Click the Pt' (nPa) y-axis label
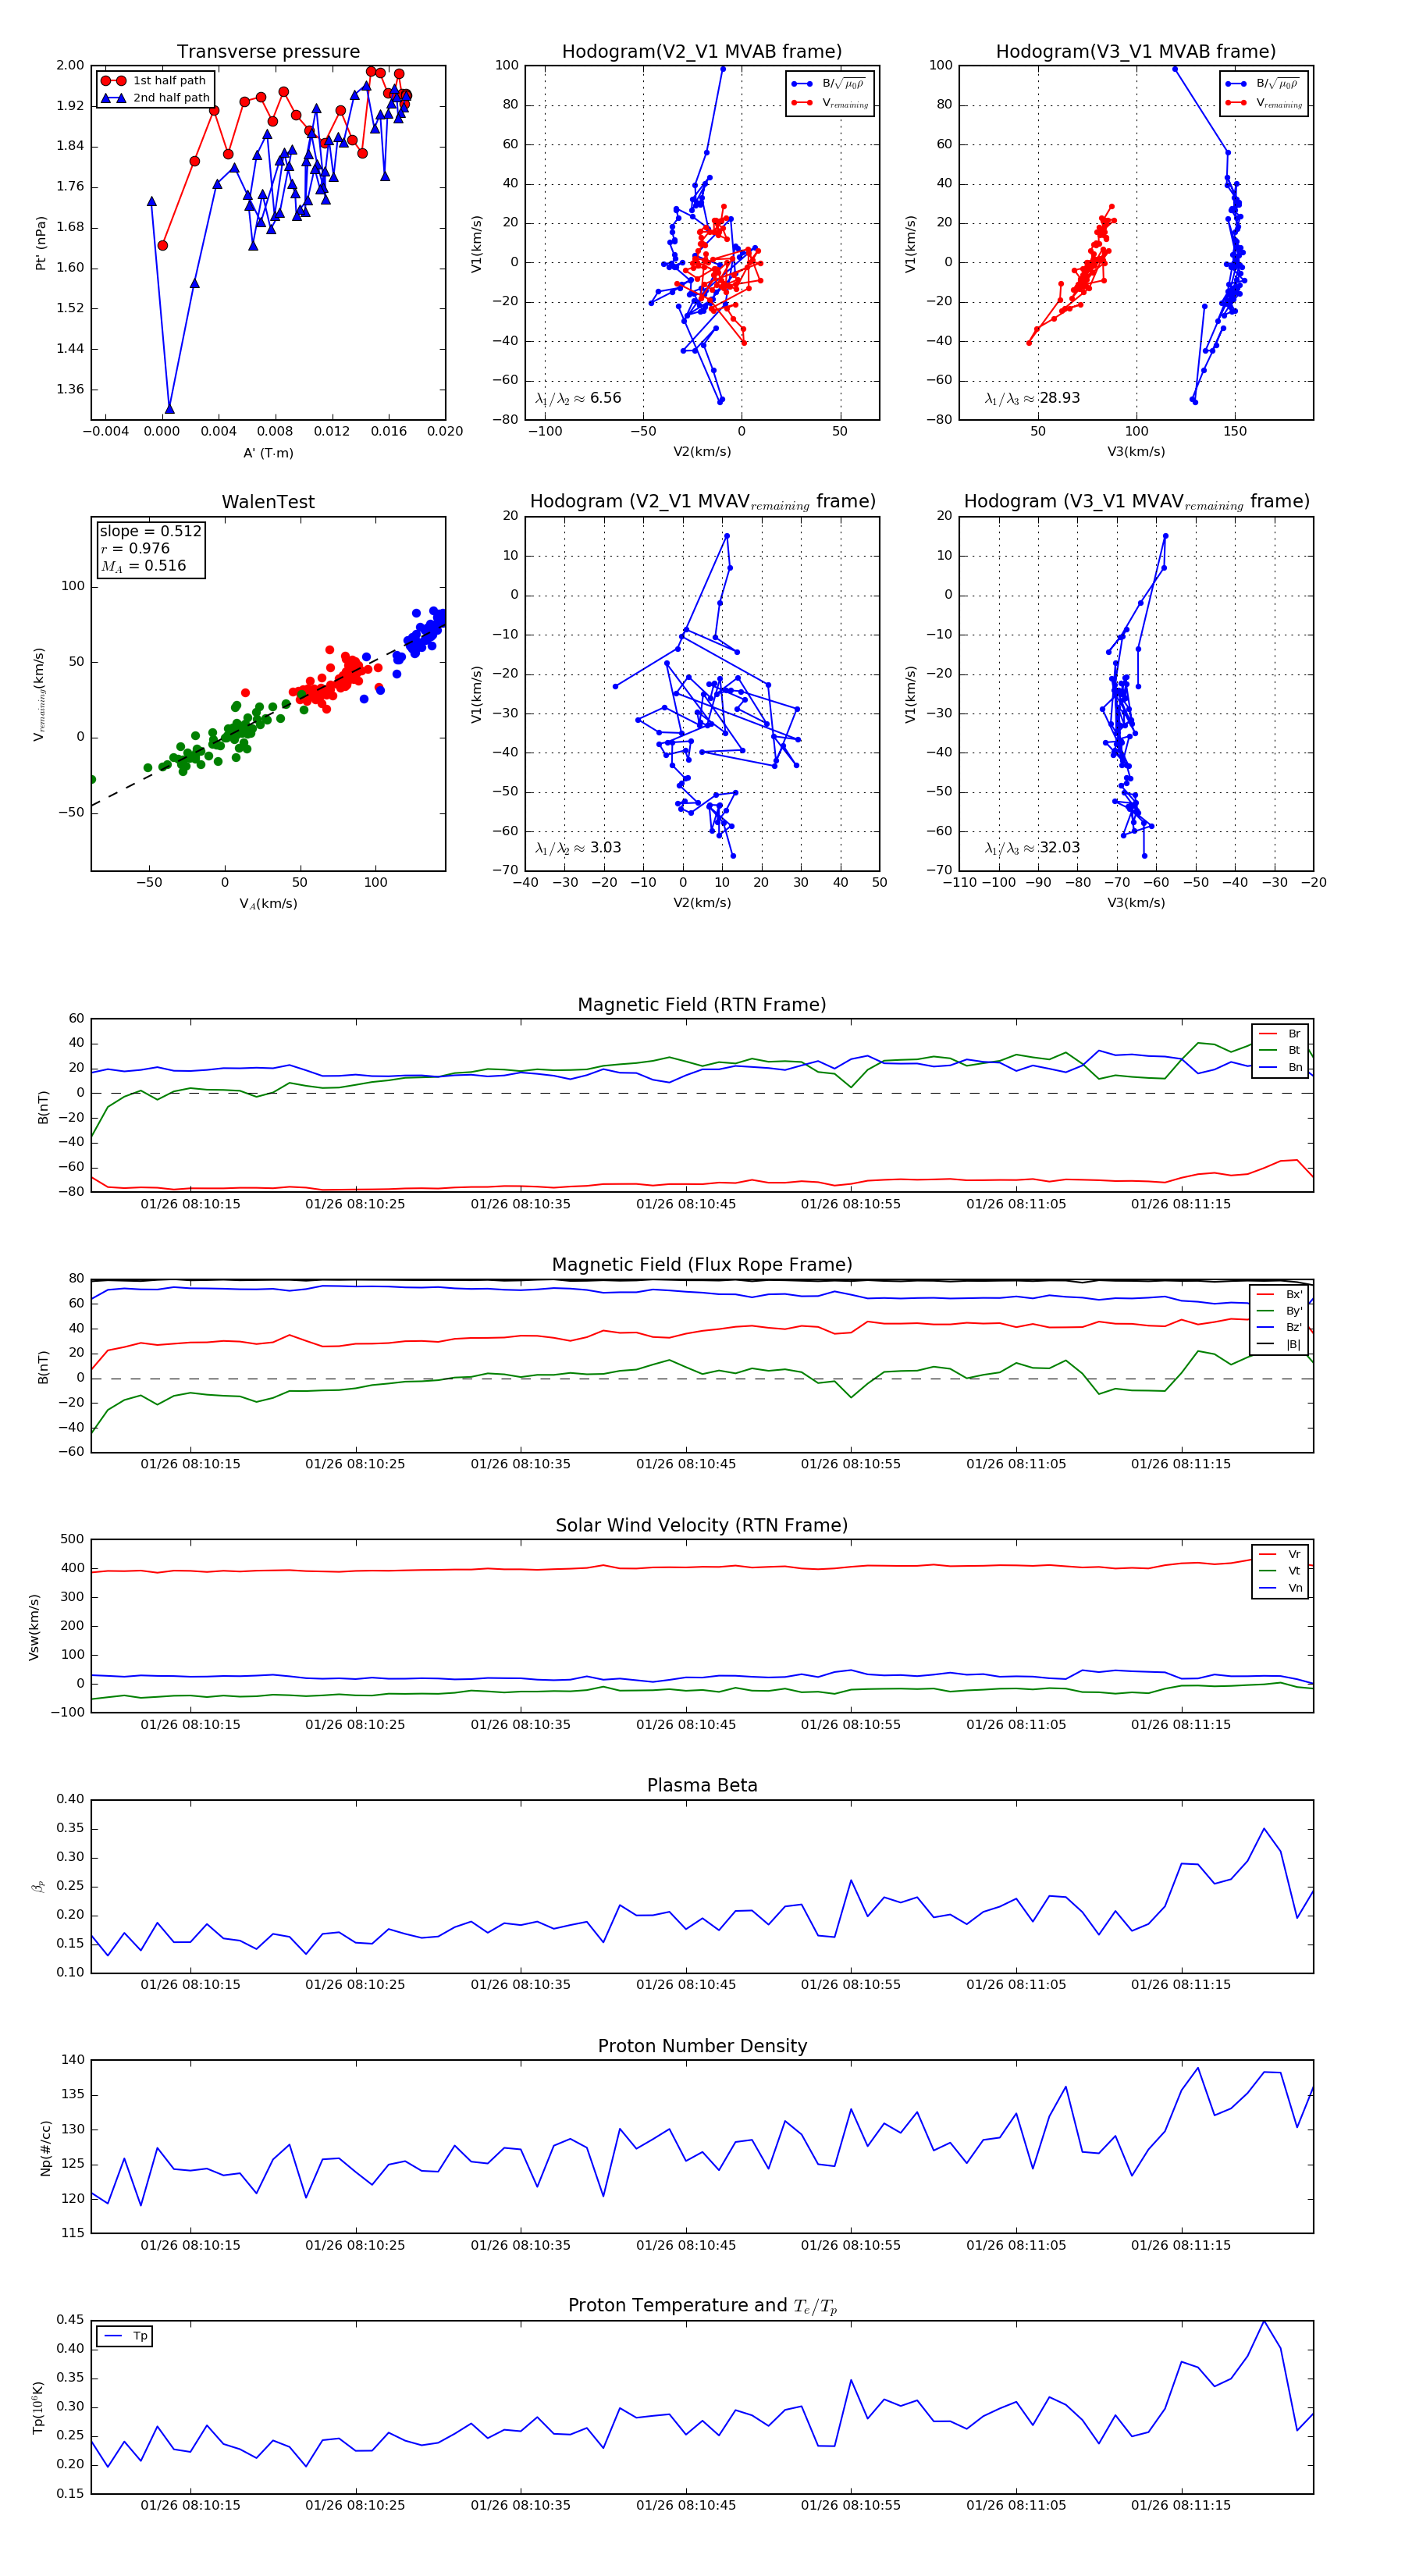This screenshot has height=2576, width=1405. pyautogui.click(x=41, y=243)
